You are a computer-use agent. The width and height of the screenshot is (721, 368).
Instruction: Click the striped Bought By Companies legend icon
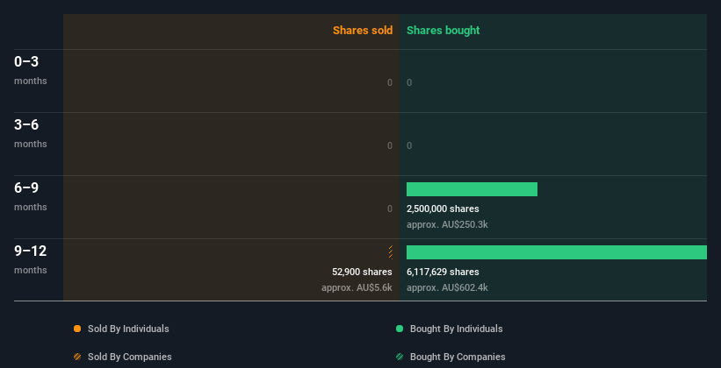click(x=400, y=357)
